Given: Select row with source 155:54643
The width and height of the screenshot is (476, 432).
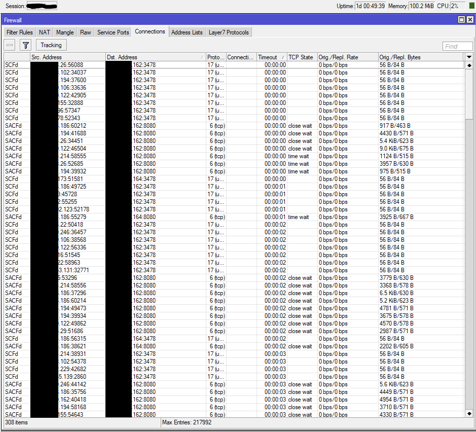Looking at the screenshot, I should pyautogui.click(x=234, y=415).
